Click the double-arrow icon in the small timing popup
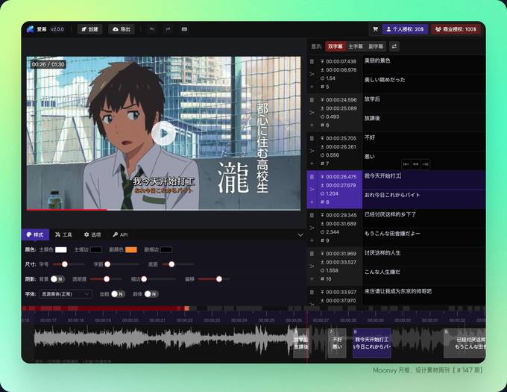This screenshot has width=507, height=392. pyautogui.click(x=416, y=164)
